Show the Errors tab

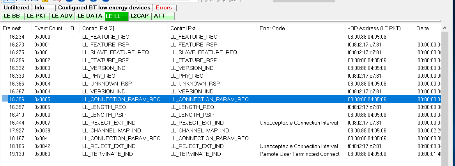(x=163, y=7)
